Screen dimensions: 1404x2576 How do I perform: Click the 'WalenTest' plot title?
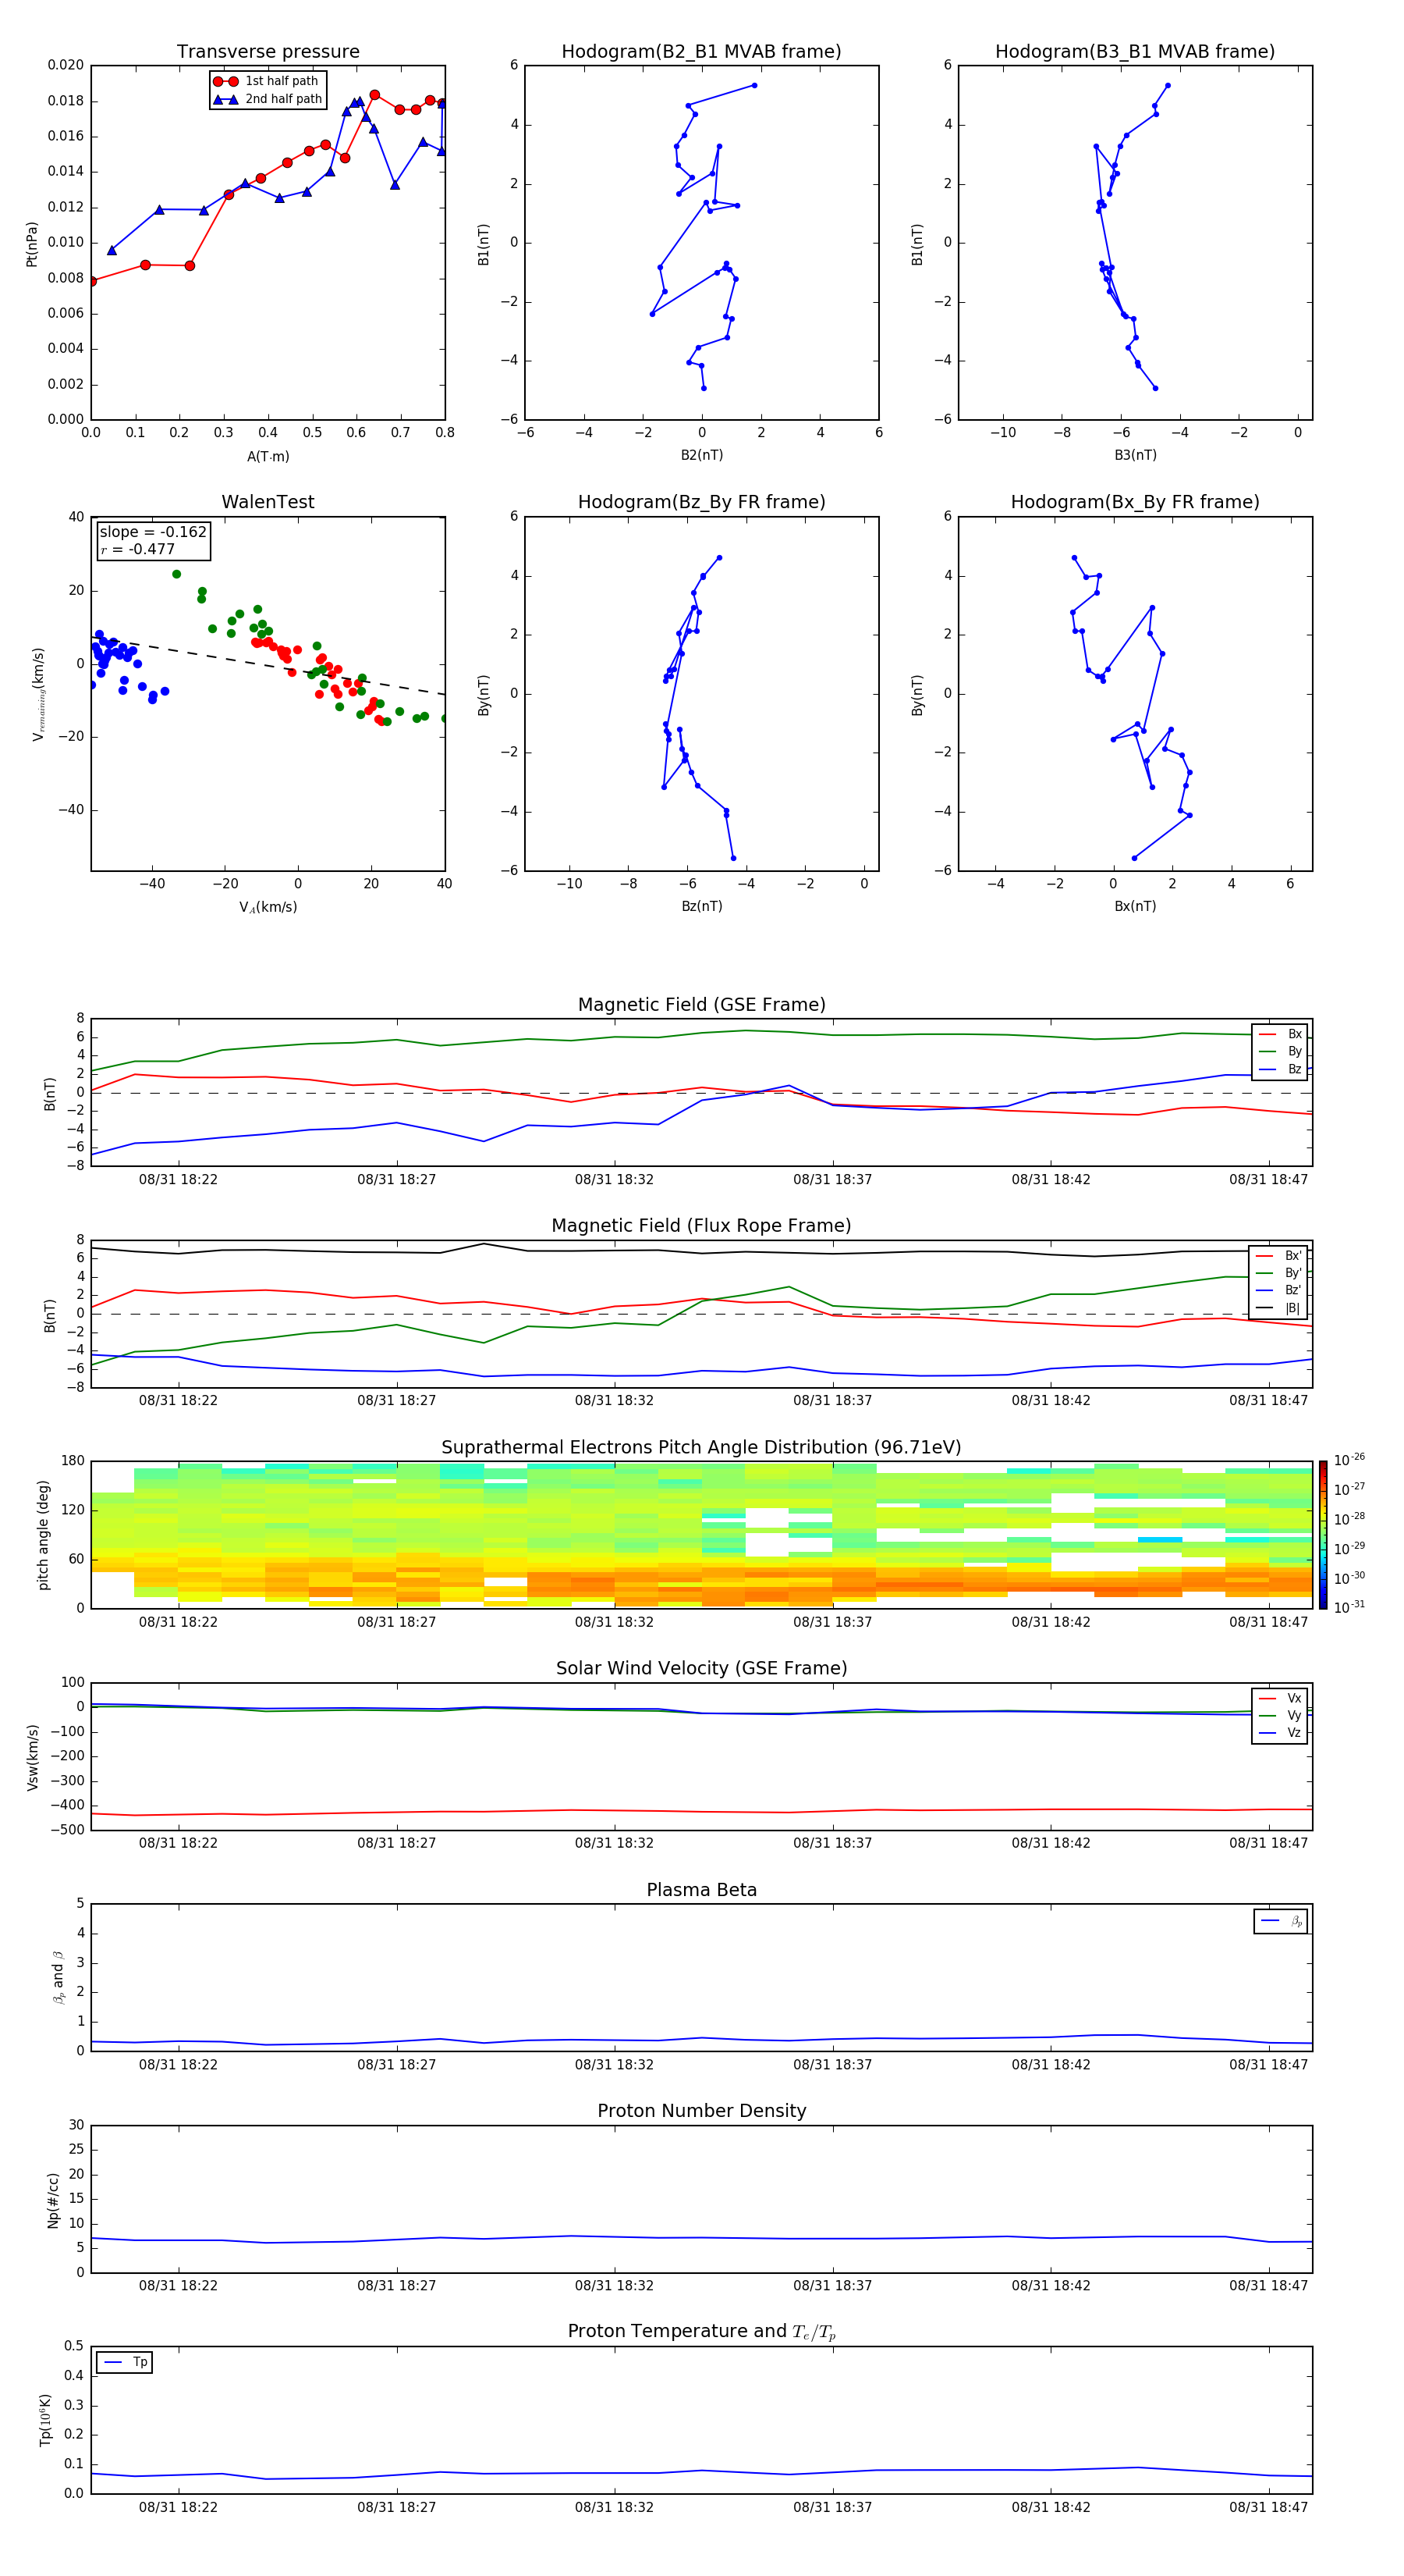click(268, 502)
